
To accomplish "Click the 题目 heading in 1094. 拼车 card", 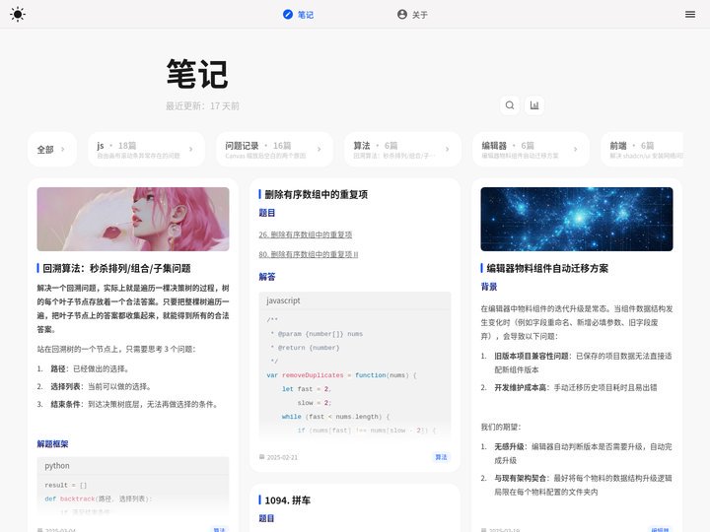I will point(266,518).
